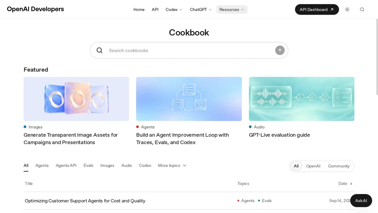
Task: Open 'Optimizing Customer Support Agents for Cost and Quality'
Action: pos(85,201)
